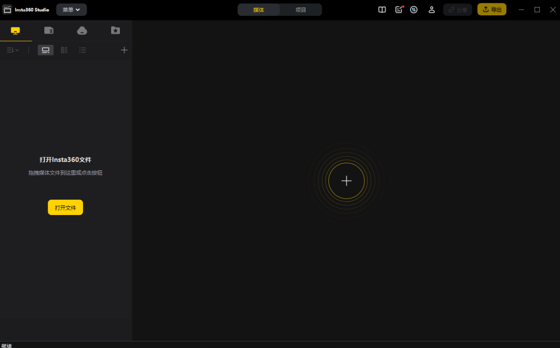This screenshot has height=348, width=560.
Task: Open the user account profile icon
Action: pos(432,10)
